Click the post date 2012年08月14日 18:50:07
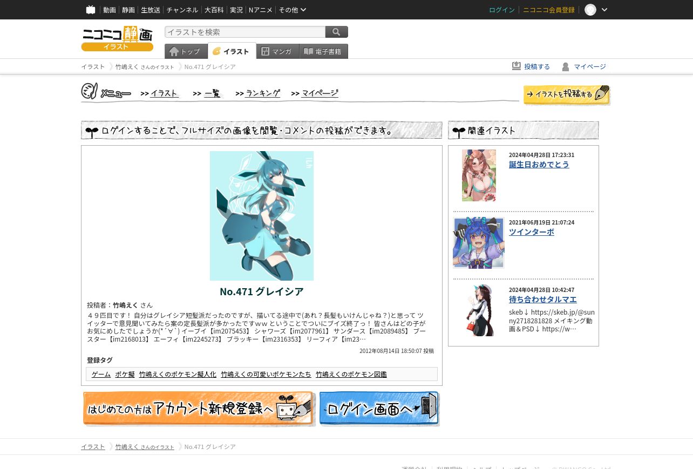693x469 pixels. [391, 351]
